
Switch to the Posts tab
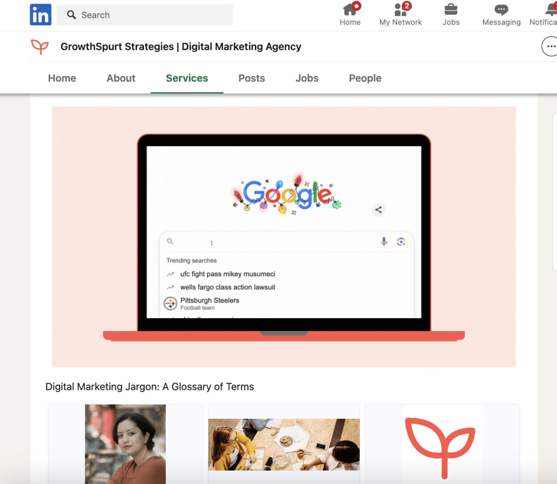pyautogui.click(x=252, y=78)
